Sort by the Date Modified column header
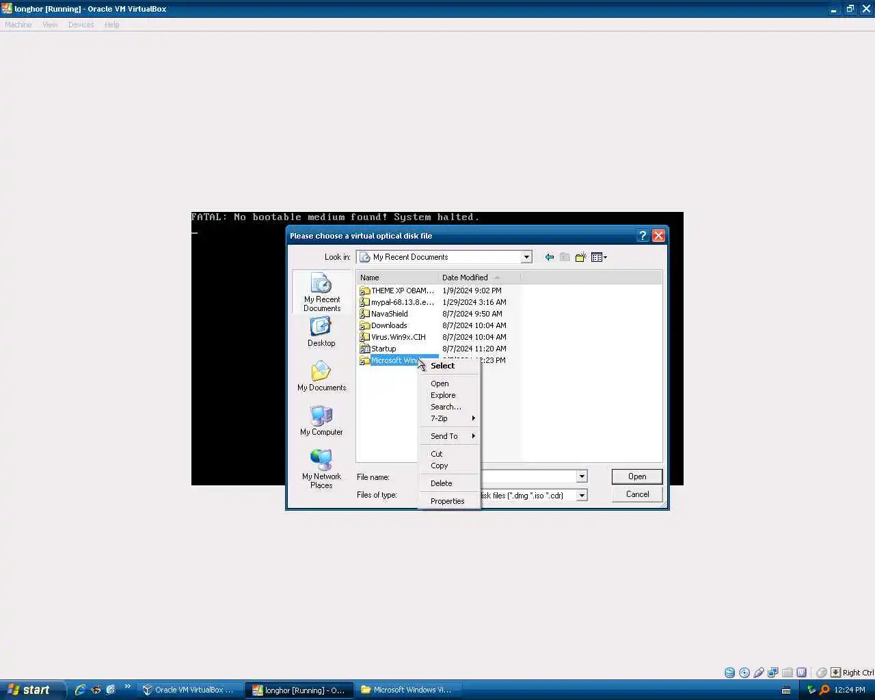 479,278
